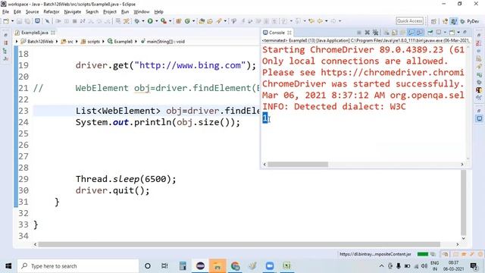
Task: Click into the Quick Access field
Action: click(409, 20)
